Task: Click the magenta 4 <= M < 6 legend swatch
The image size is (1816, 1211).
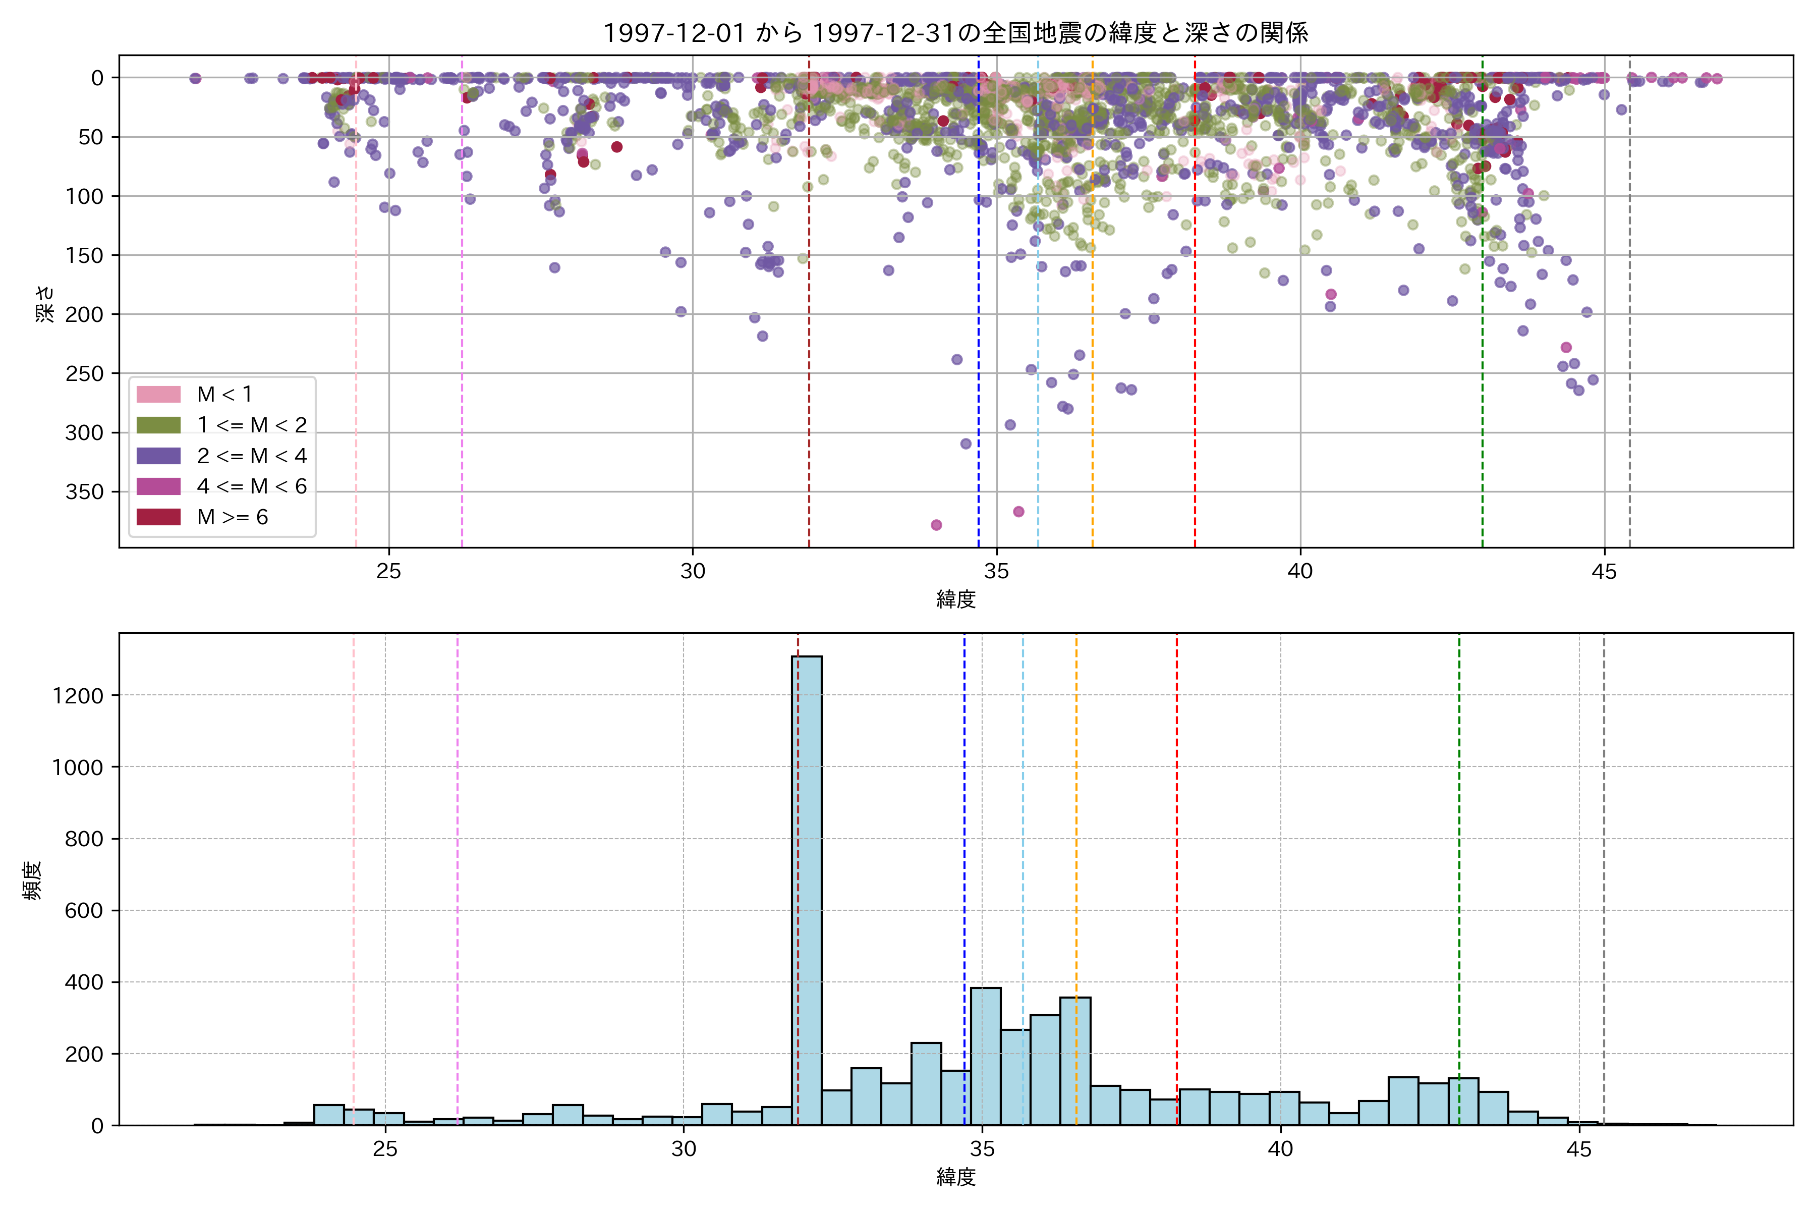Action: (x=158, y=486)
